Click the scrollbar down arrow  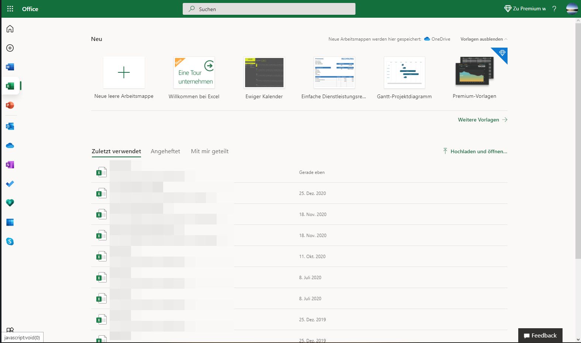578,340
